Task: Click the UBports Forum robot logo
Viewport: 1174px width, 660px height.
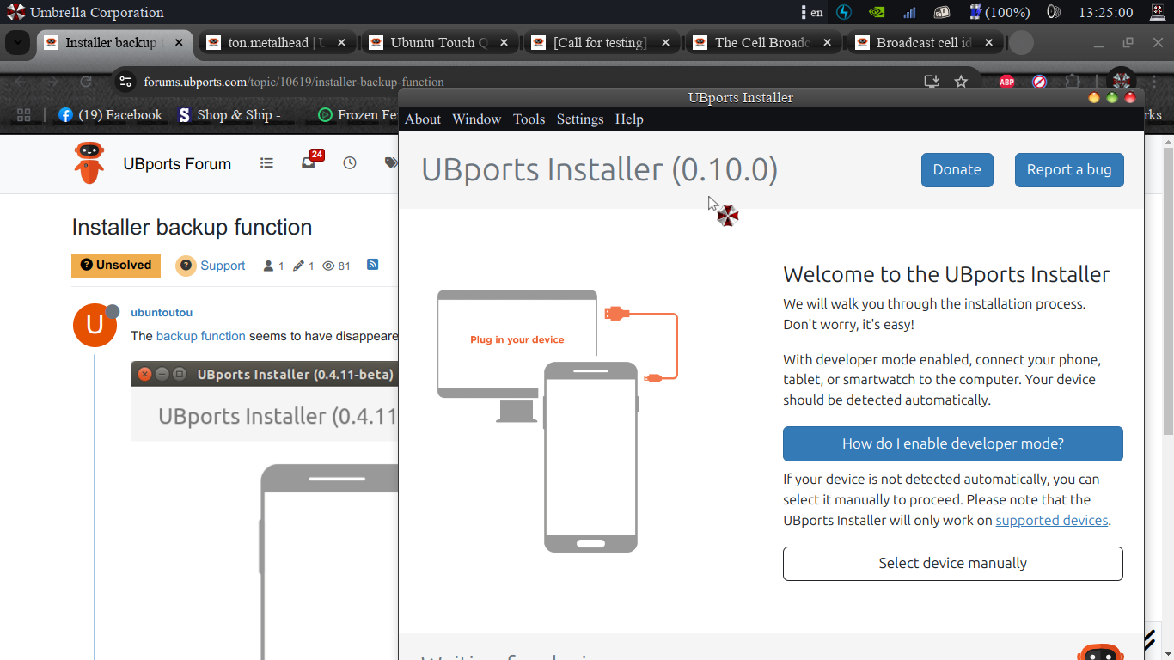Action: click(x=89, y=163)
